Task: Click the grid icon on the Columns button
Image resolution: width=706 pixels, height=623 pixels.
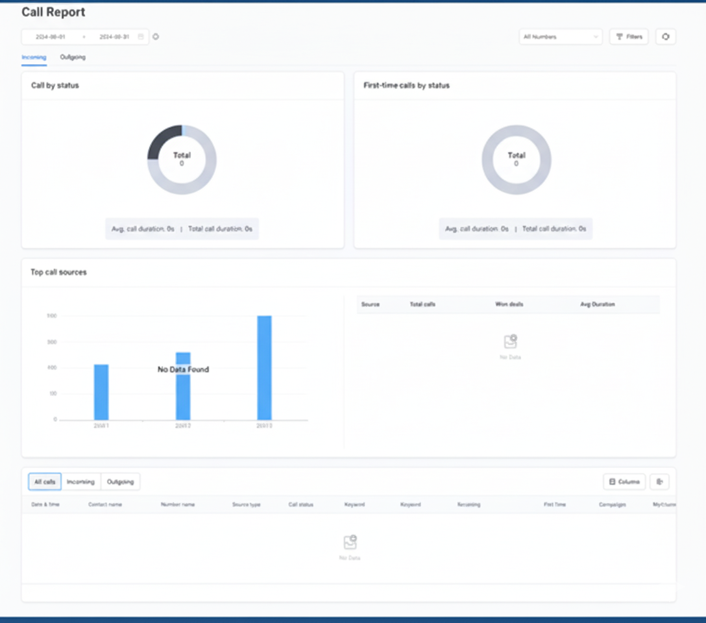Action: [x=612, y=482]
